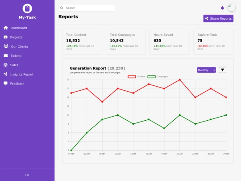This screenshot has width=241, height=181.
Task: Toggle the Content legend red swatch
Action: tap(132, 76)
